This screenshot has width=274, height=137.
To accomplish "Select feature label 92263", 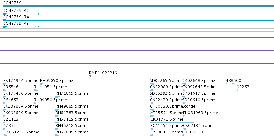I will pyautogui.click(x=243, y=87).
